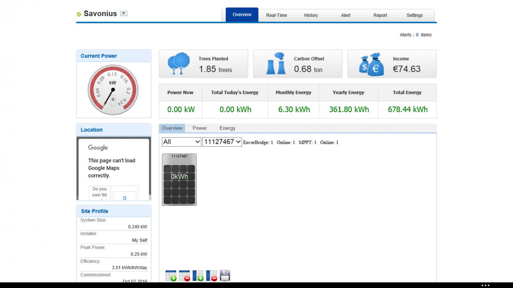The width and height of the screenshot is (513, 288).
Task: Open the Settings tab
Action: pyautogui.click(x=414, y=15)
